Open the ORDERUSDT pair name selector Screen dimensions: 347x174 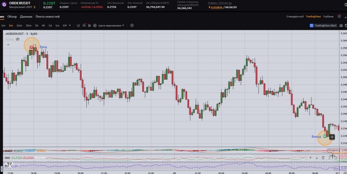click(20, 3)
